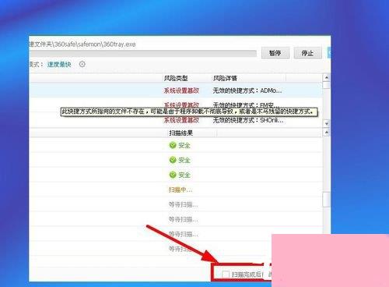Click down arrow of risk list scrollbar
This screenshot has width=389, height=287.
tap(327, 123)
